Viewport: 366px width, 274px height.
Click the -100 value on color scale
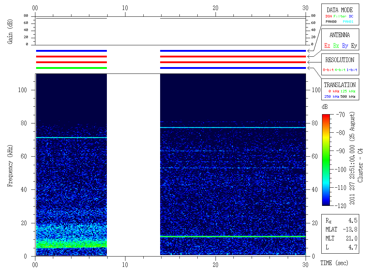(341, 169)
